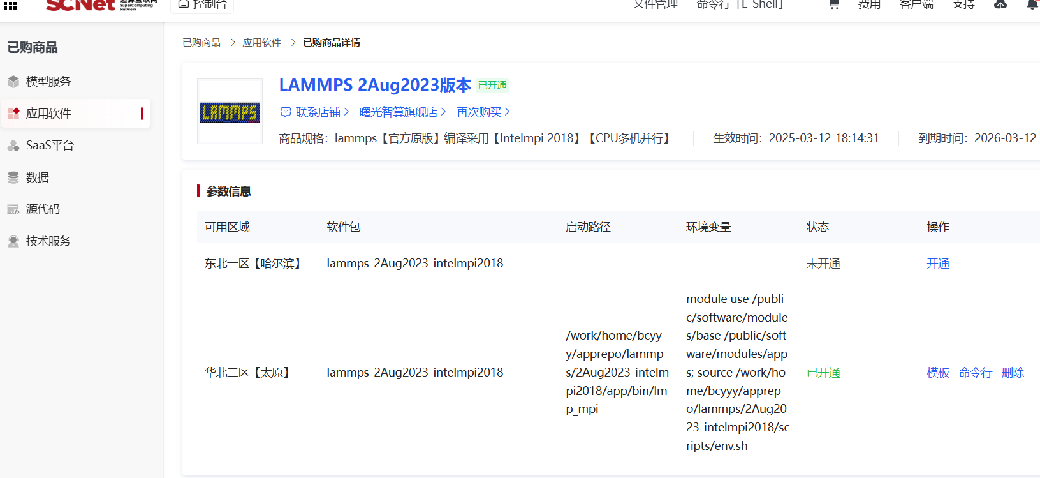Open 曙光智算旗舰店 store link
Viewport: 1040px width, 478px height.
coord(402,112)
